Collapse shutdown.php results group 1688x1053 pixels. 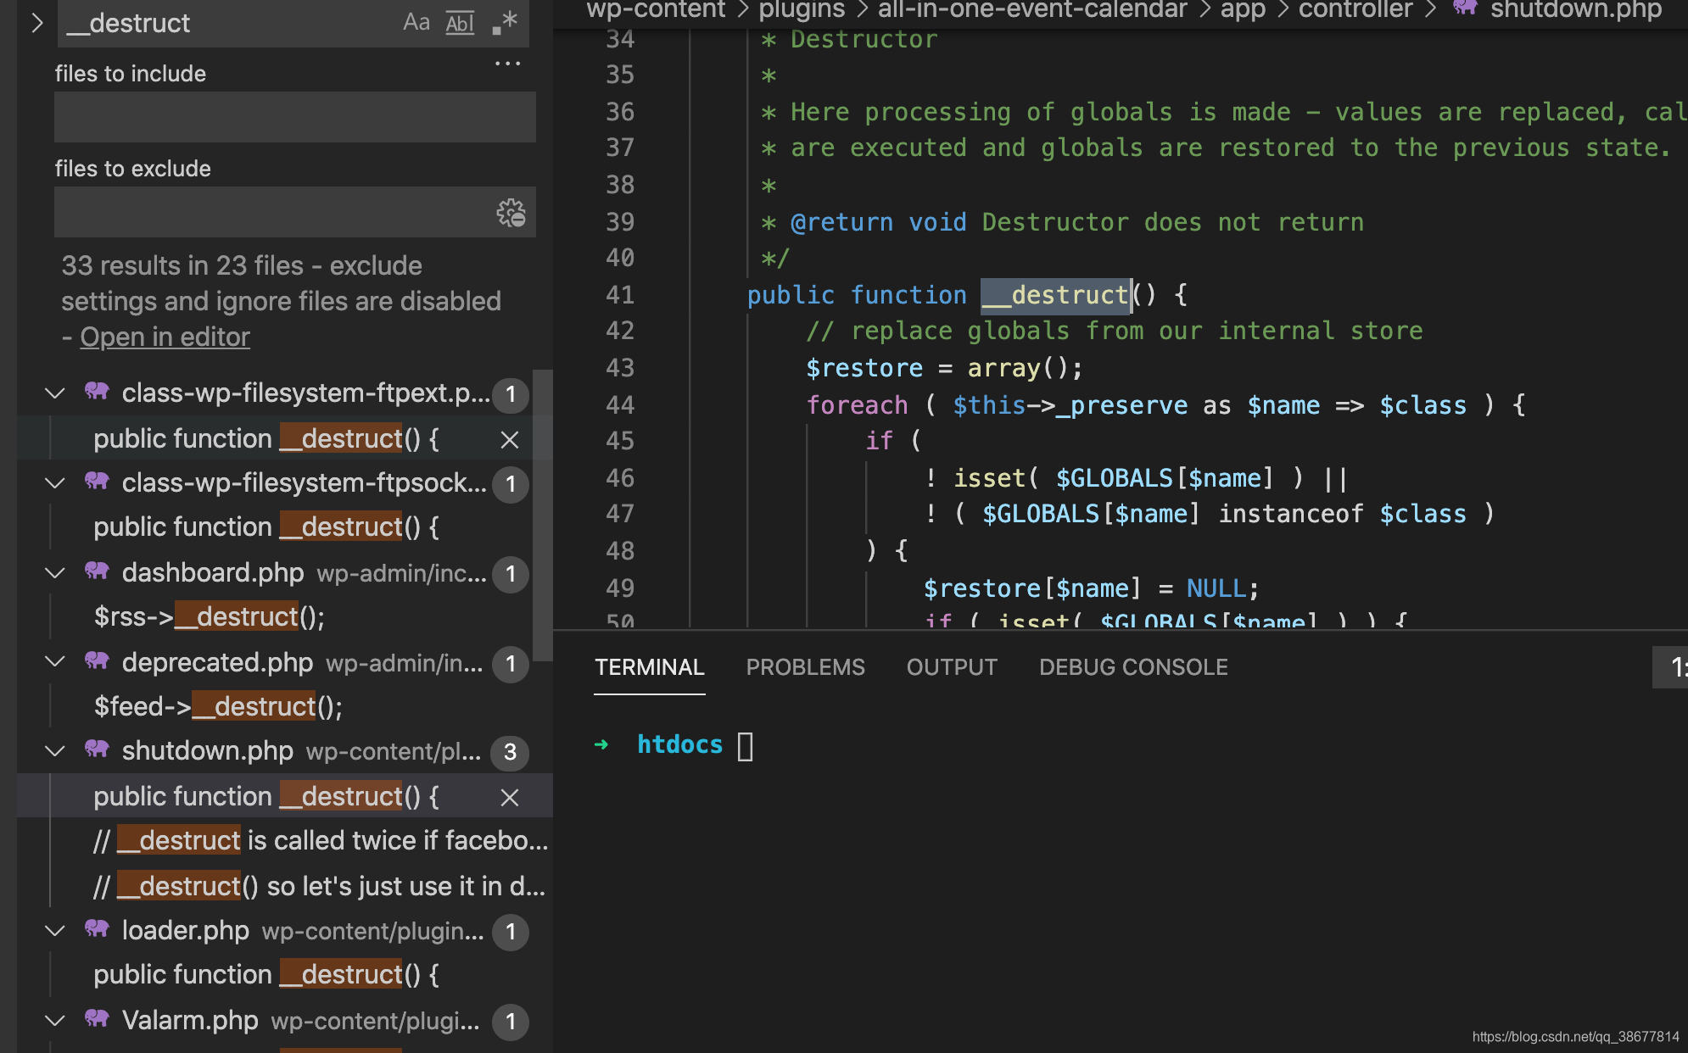tap(55, 751)
